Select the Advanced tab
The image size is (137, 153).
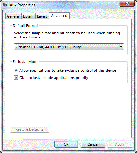pos(59,16)
